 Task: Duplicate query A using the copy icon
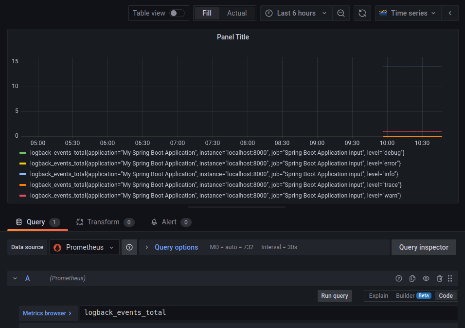point(412,278)
